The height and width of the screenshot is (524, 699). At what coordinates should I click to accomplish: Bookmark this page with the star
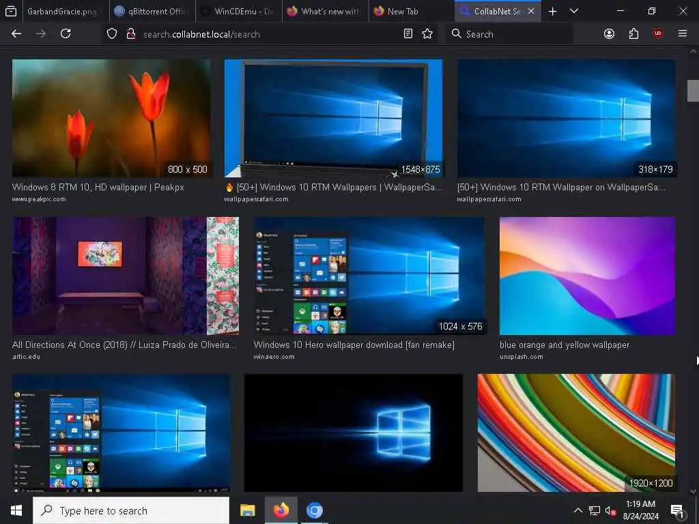[427, 34]
